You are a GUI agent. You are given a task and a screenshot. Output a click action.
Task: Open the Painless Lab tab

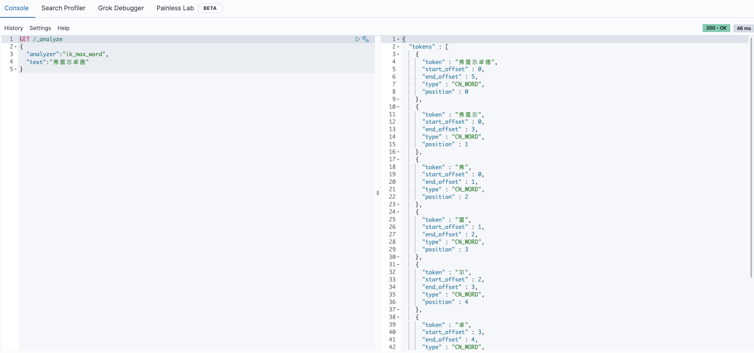tap(175, 8)
